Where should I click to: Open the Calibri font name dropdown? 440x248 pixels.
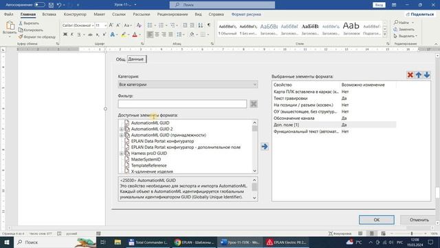point(93,25)
